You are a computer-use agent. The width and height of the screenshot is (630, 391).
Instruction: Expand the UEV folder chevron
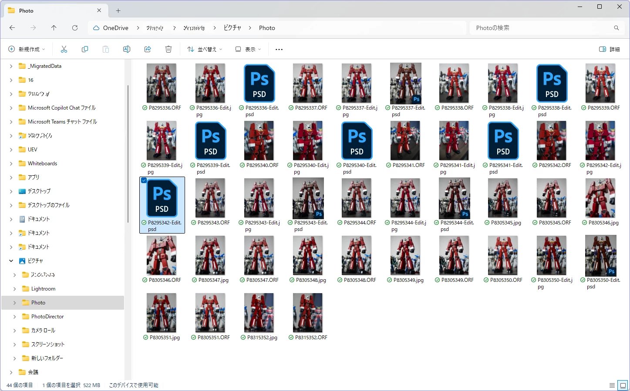pyautogui.click(x=11, y=150)
